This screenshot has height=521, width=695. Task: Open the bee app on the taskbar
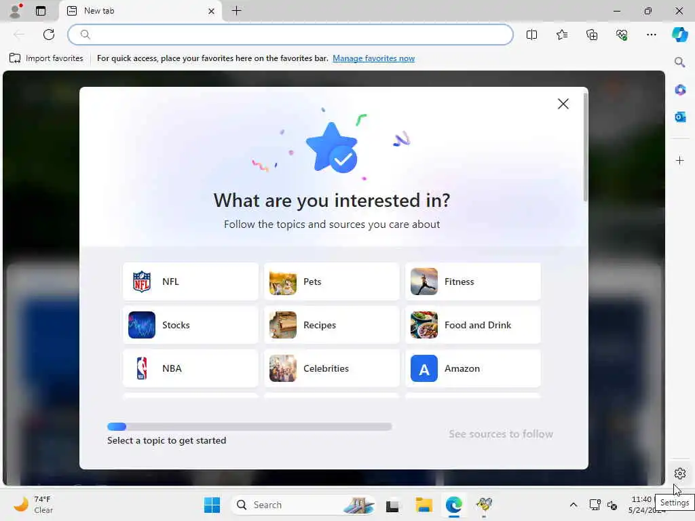coord(484,505)
